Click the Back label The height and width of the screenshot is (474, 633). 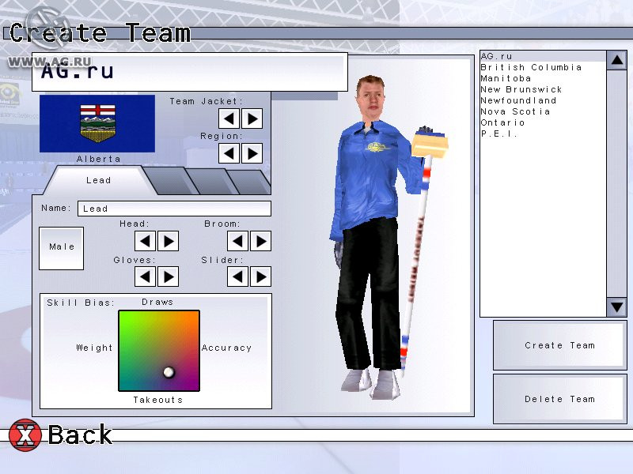click(x=80, y=434)
